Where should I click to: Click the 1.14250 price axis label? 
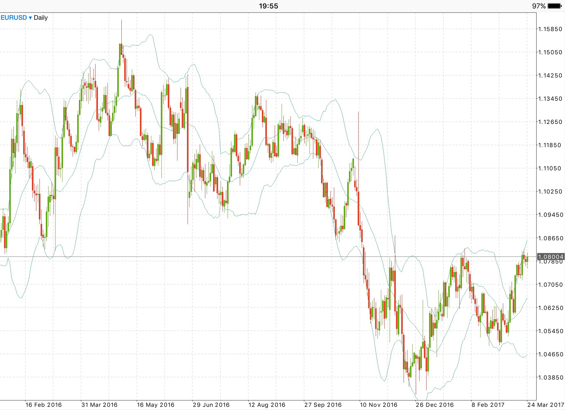pos(550,75)
